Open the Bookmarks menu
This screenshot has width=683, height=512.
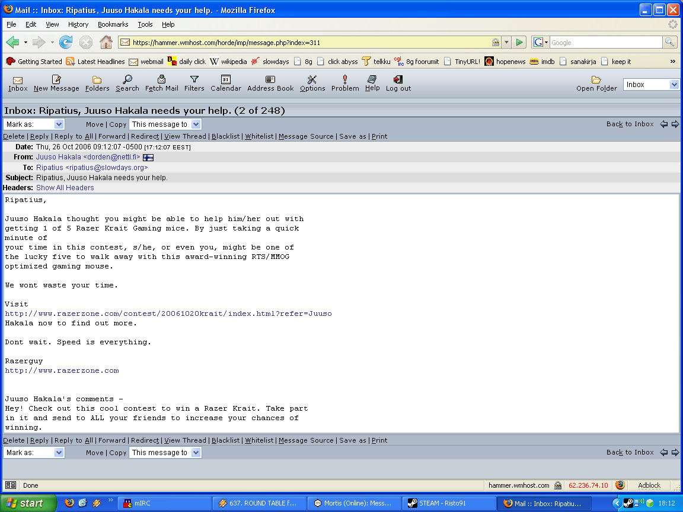click(113, 24)
